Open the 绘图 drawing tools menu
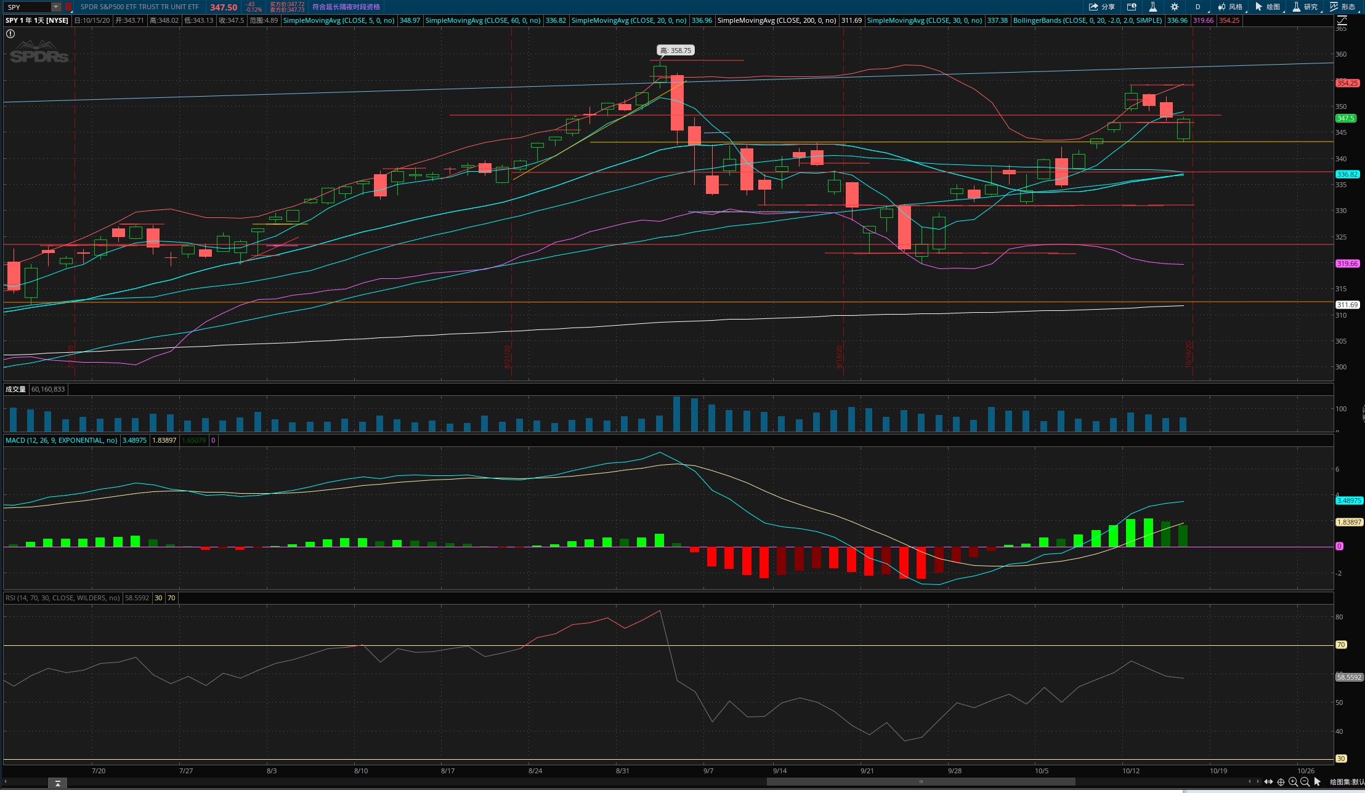1365x793 pixels. pos(1268,7)
